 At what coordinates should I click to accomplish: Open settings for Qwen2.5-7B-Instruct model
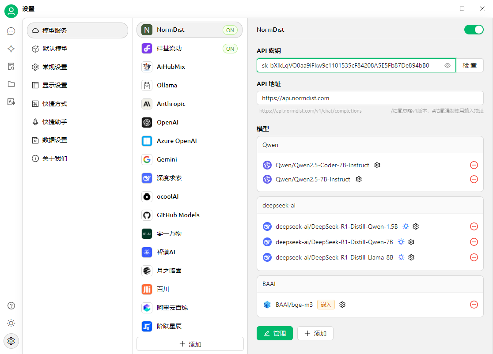tap(359, 179)
